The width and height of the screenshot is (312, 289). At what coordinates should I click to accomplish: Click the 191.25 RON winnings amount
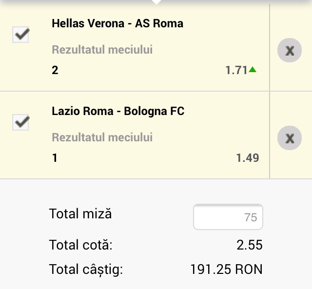[x=226, y=269]
